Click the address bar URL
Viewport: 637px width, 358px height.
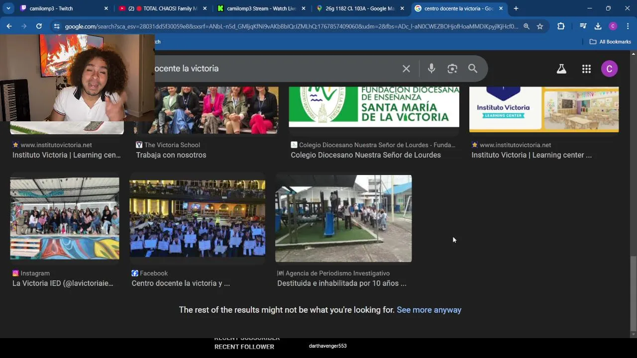[292, 26]
